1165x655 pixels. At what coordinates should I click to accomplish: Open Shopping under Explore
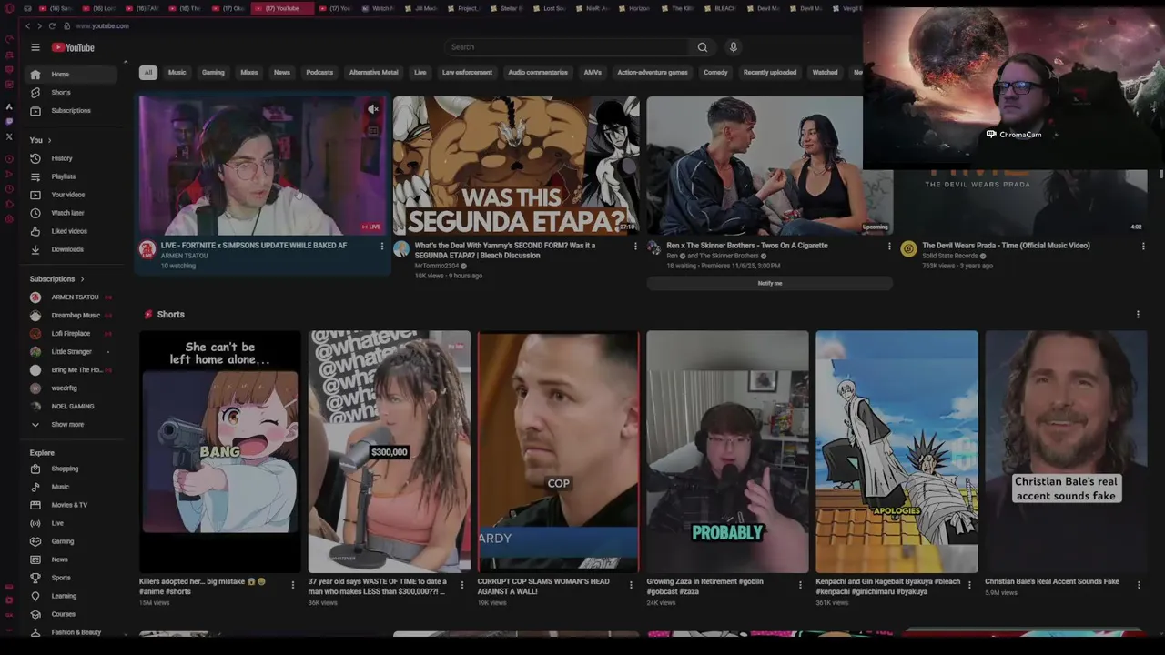[73, 469]
